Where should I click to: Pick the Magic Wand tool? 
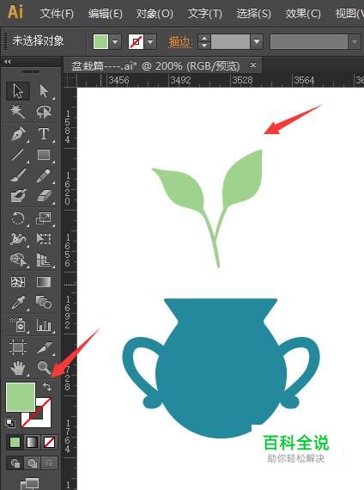18,112
